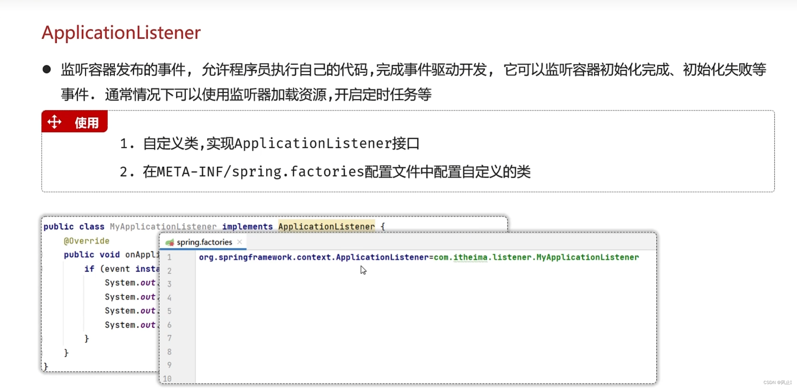Click the @Override annotation
Image resolution: width=797 pixels, height=388 pixels.
coord(87,241)
